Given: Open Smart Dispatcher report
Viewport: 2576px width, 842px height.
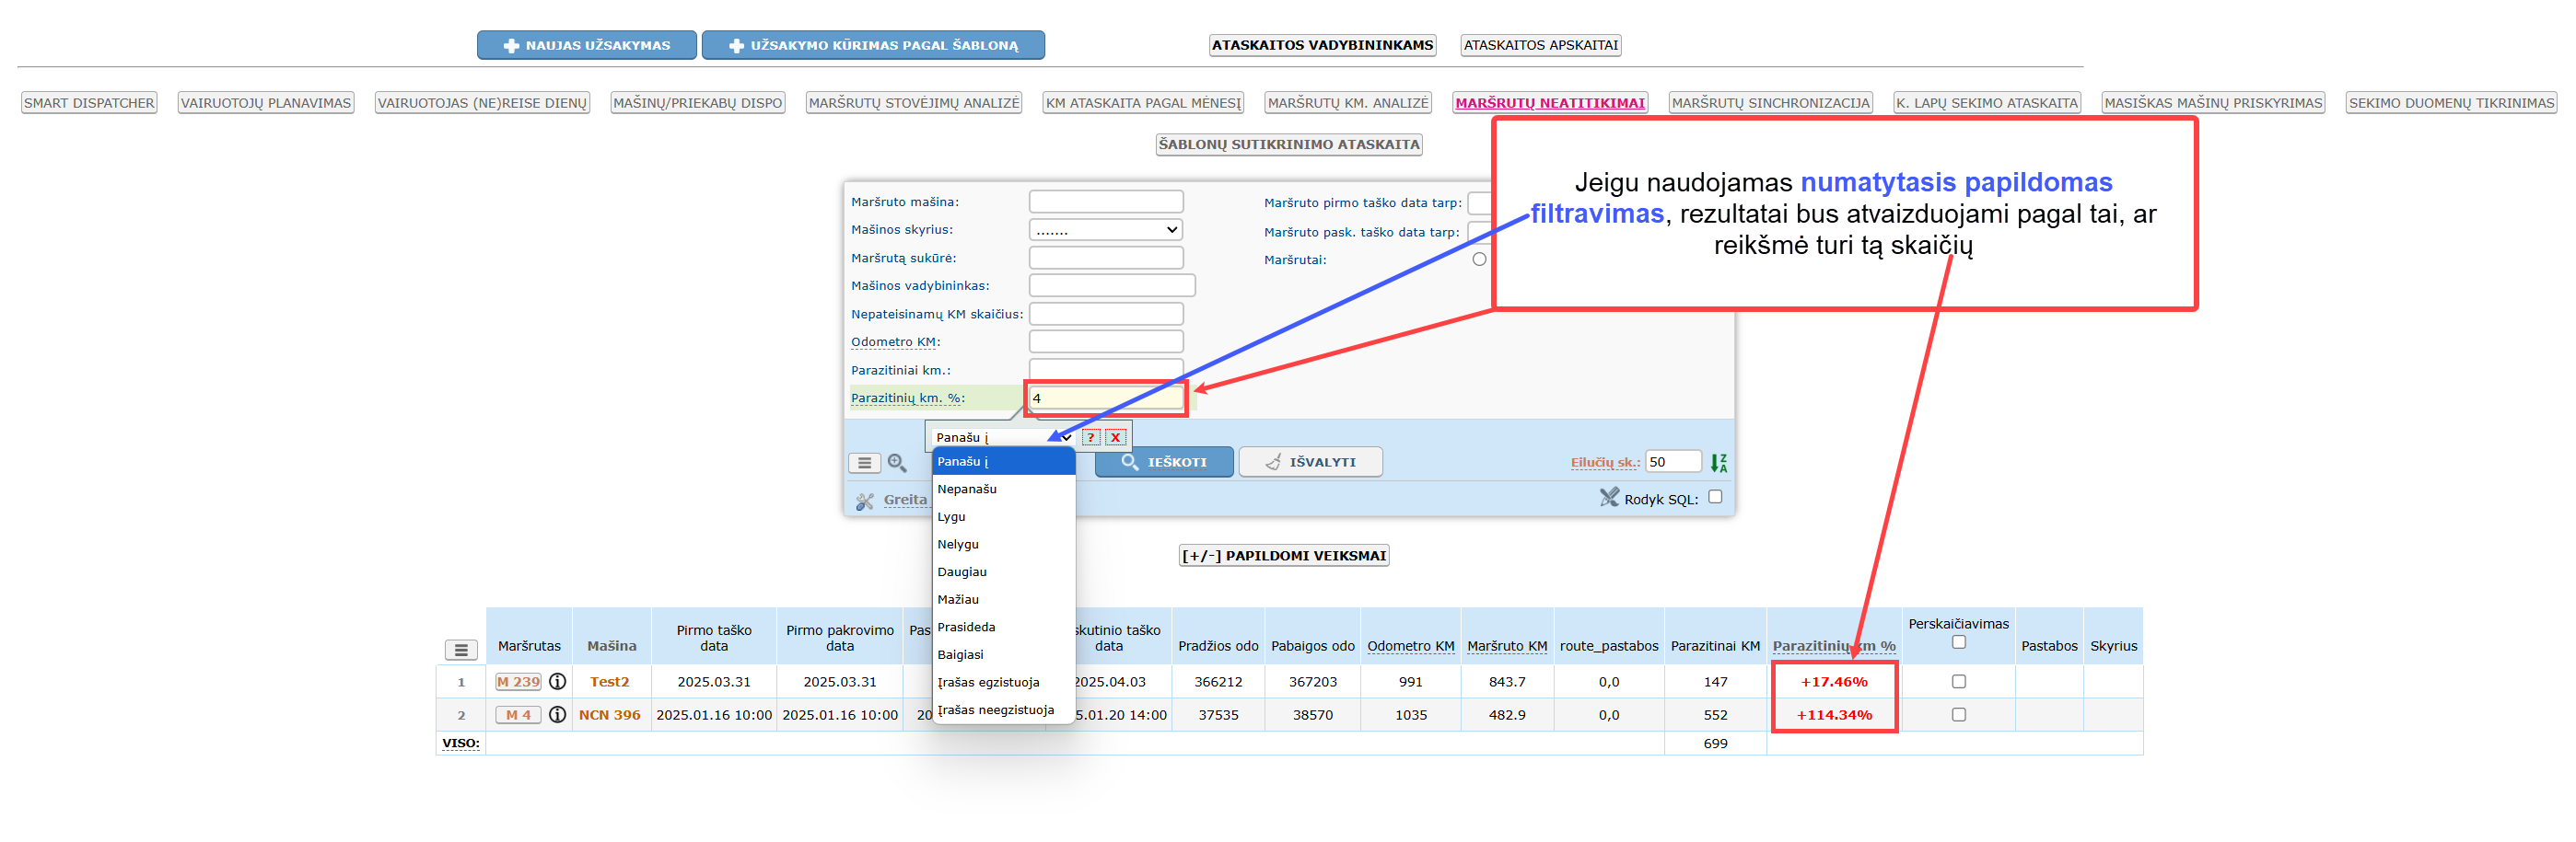Looking at the screenshot, I should point(89,103).
